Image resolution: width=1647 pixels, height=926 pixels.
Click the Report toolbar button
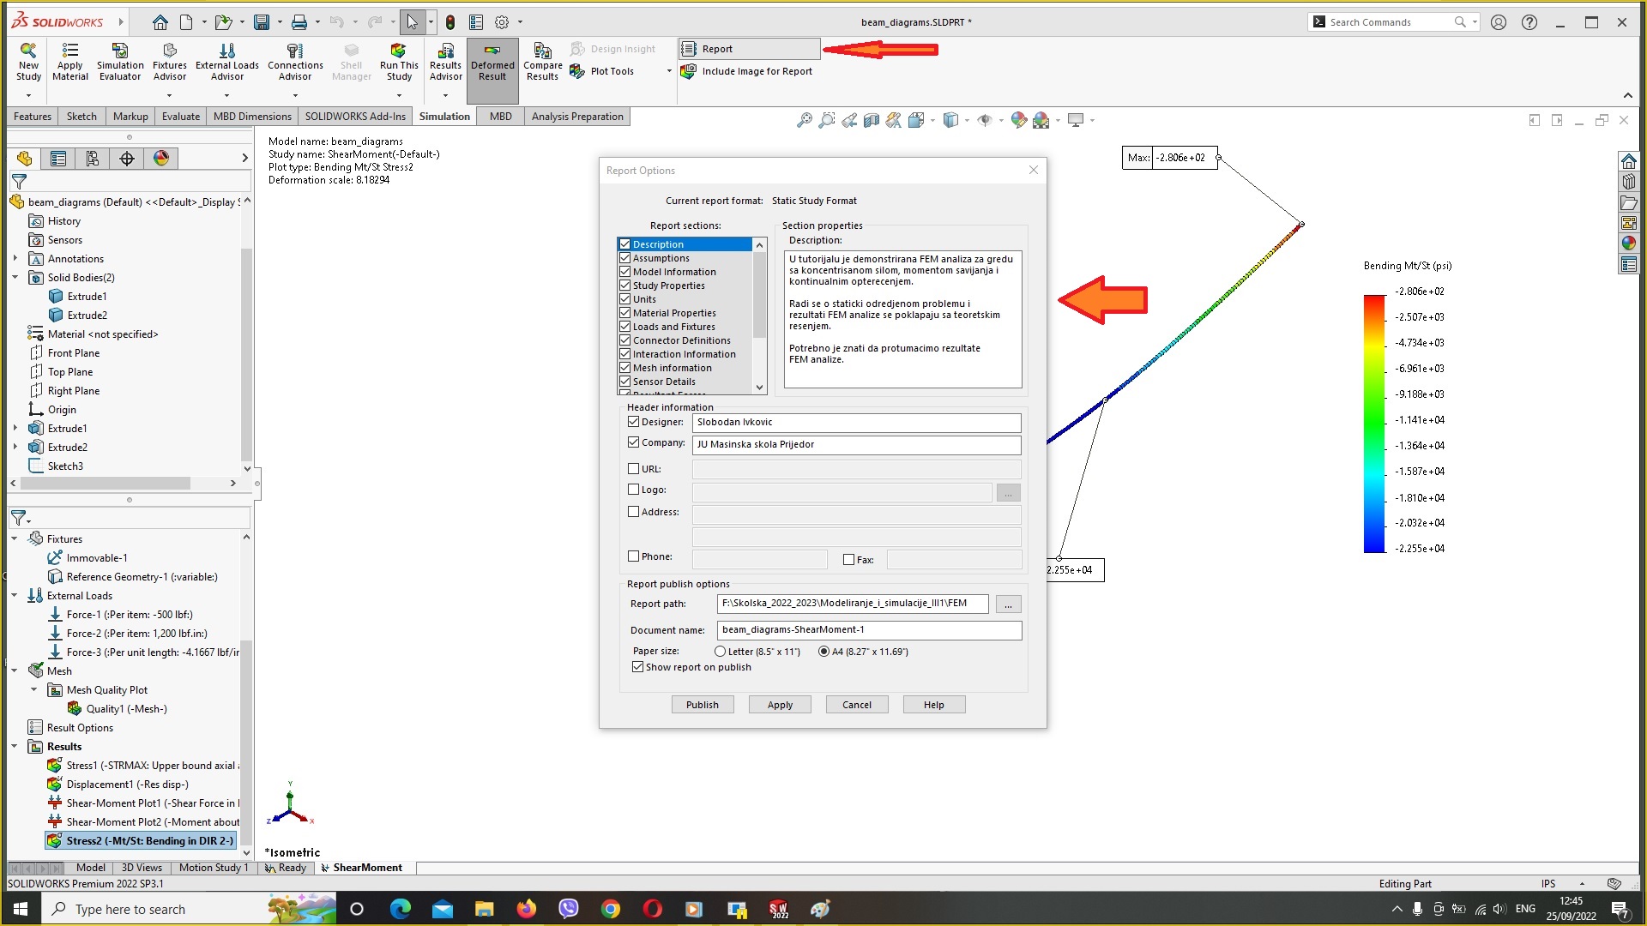749,49
